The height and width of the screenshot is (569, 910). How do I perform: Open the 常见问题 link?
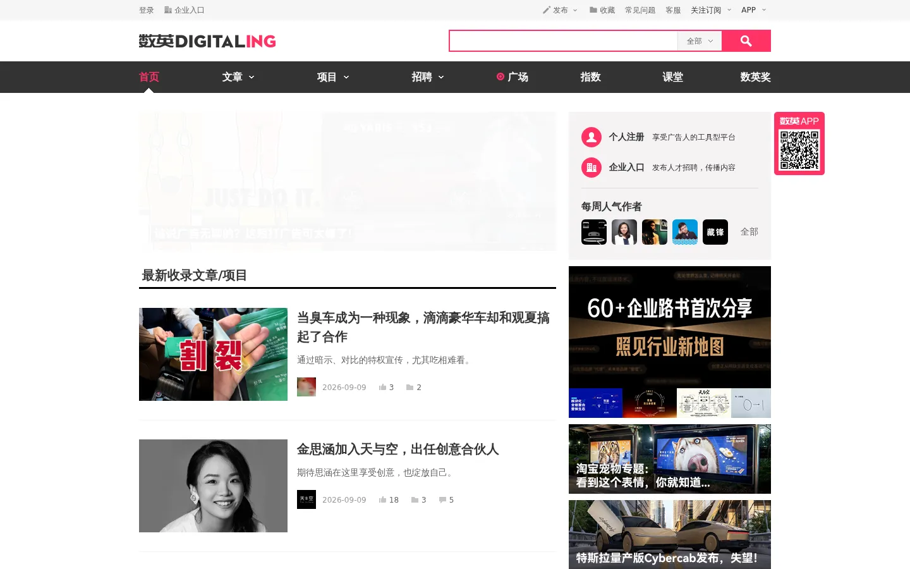[x=640, y=10]
